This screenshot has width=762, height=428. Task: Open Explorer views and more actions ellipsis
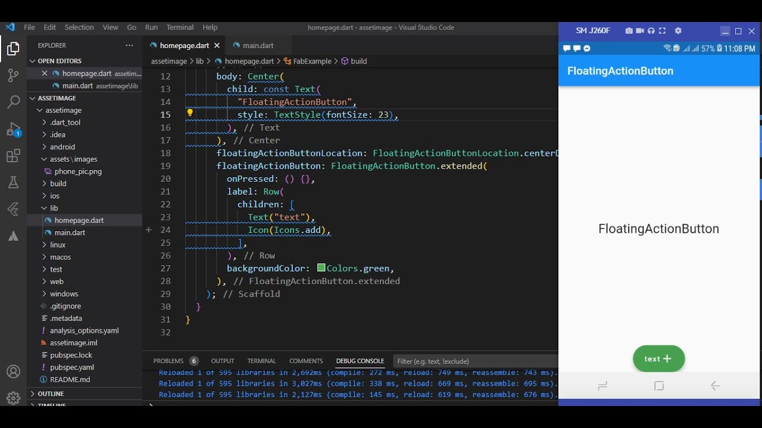coord(130,45)
